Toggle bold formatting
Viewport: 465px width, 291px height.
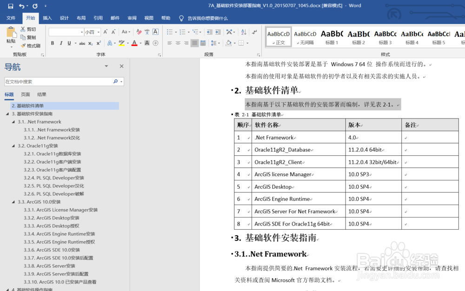(53, 43)
